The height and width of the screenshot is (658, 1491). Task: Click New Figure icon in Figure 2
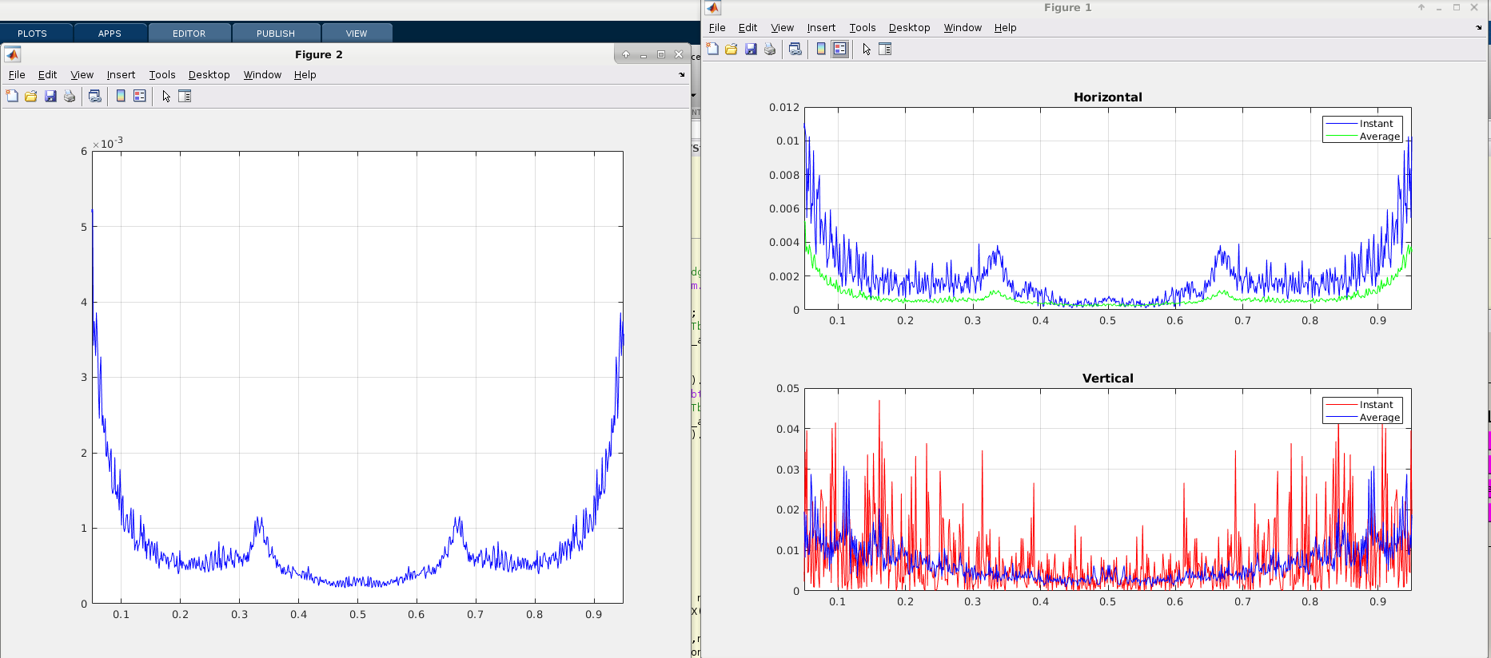12,97
